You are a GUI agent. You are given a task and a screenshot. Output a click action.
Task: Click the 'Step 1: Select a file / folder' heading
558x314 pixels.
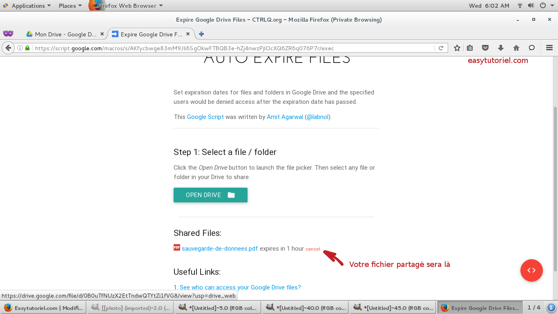click(x=225, y=152)
